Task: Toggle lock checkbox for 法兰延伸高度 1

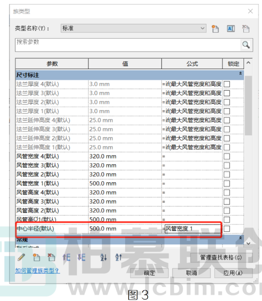Action: [226, 147]
